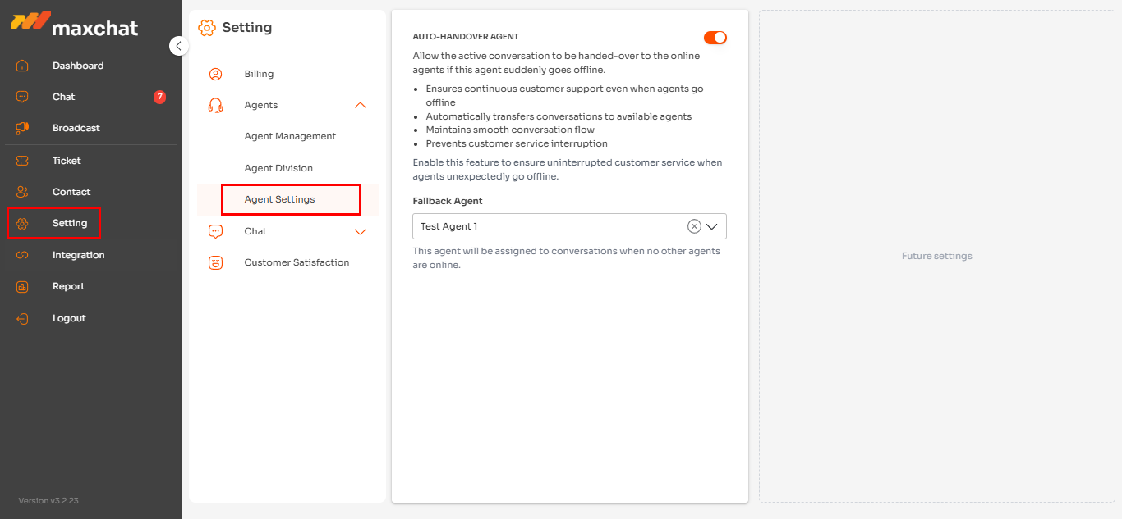Disable the Auto-Handover Agent toggle
This screenshot has height=519, width=1122.
(x=715, y=38)
